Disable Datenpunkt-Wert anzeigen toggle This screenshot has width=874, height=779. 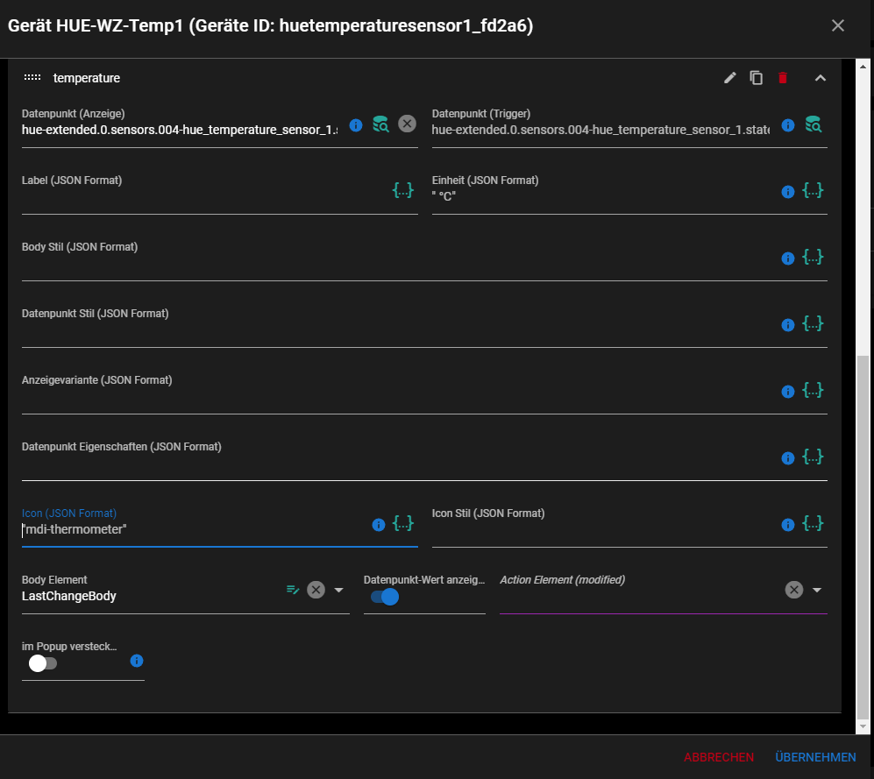pyautogui.click(x=383, y=597)
